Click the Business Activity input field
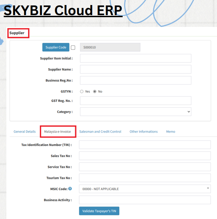 point(144,200)
